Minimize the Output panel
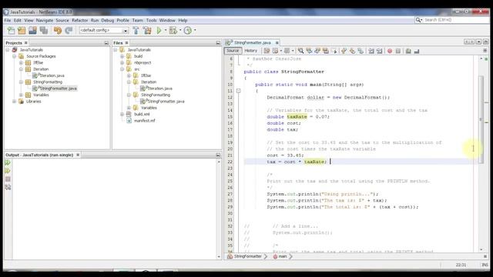The height and width of the screenshot is (277, 493). click(x=218, y=155)
